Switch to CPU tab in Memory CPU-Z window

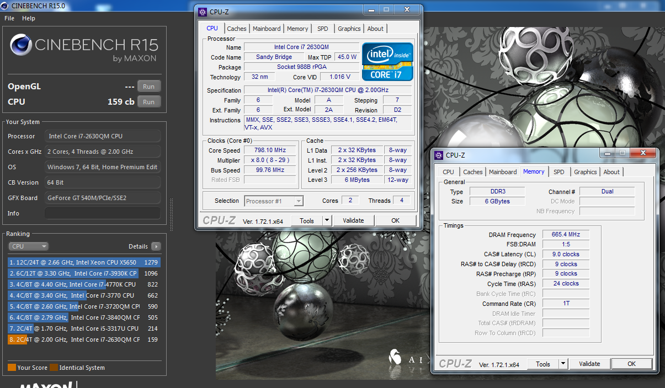coord(449,172)
